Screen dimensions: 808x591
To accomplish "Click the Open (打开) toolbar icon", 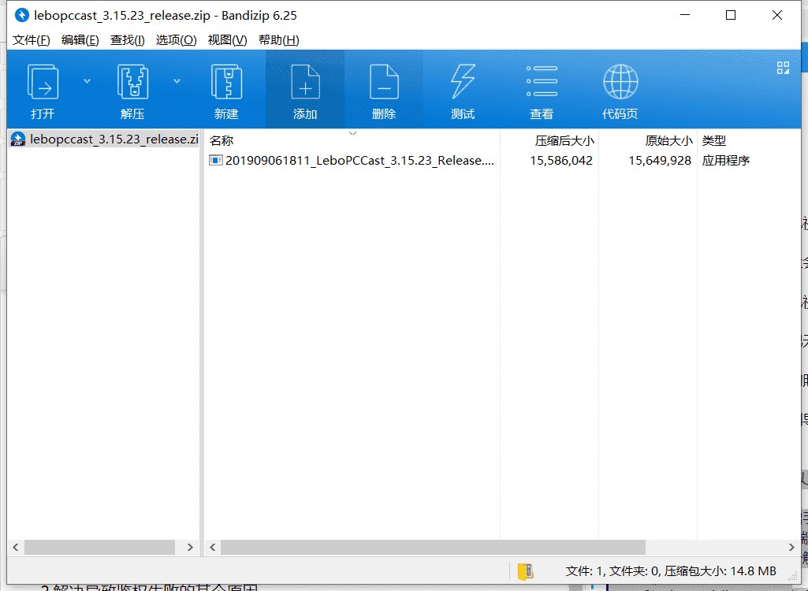I will coord(43,81).
